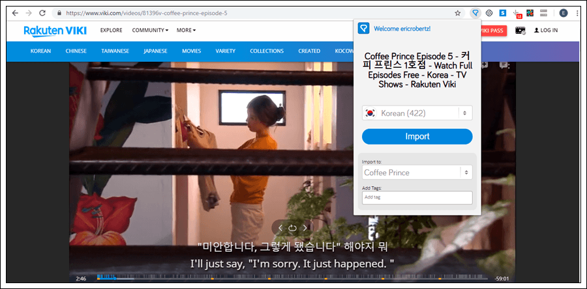The image size is (587, 289).
Task: Reload the page with the refresh icon
Action: (42, 13)
